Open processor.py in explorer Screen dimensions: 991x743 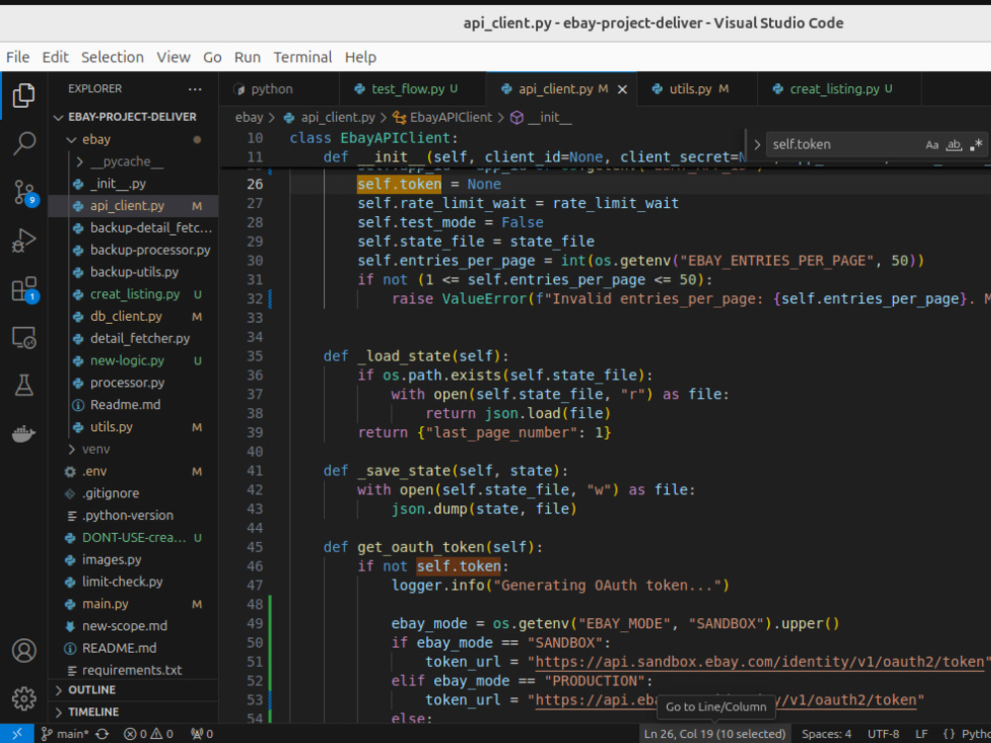tap(127, 382)
